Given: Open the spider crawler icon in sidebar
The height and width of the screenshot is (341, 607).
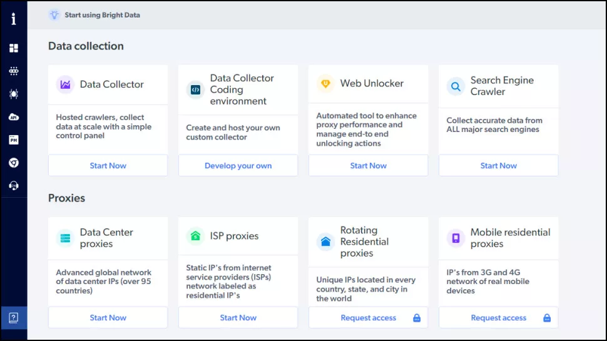Looking at the screenshot, I should (x=14, y=94).
